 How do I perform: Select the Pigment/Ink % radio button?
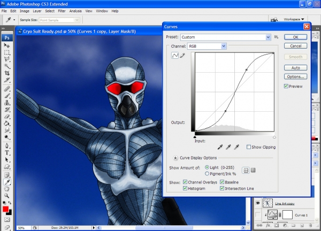coord(207,173)
